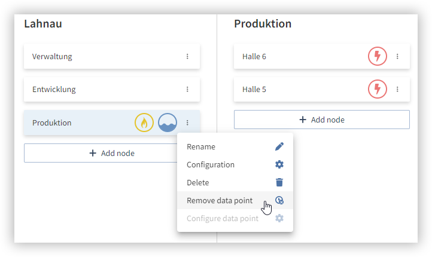Click the trash can icon next to Delete
The height and width of the screenshot is (257, 432).
point(279,182)
